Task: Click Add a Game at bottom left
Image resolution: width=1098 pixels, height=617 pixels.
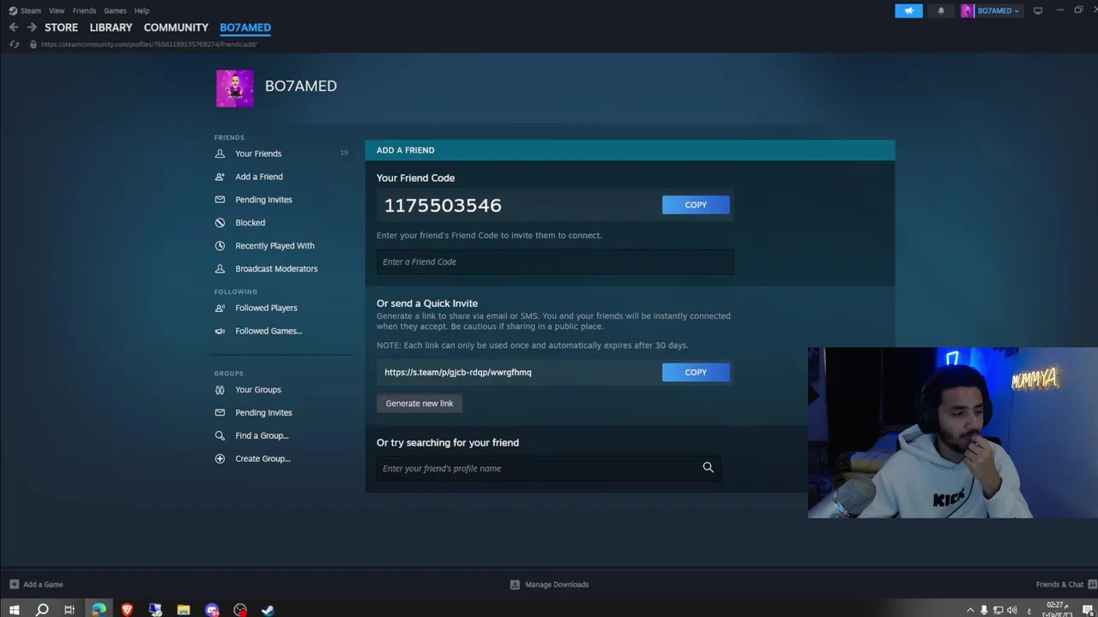Action: pos(36,584)
